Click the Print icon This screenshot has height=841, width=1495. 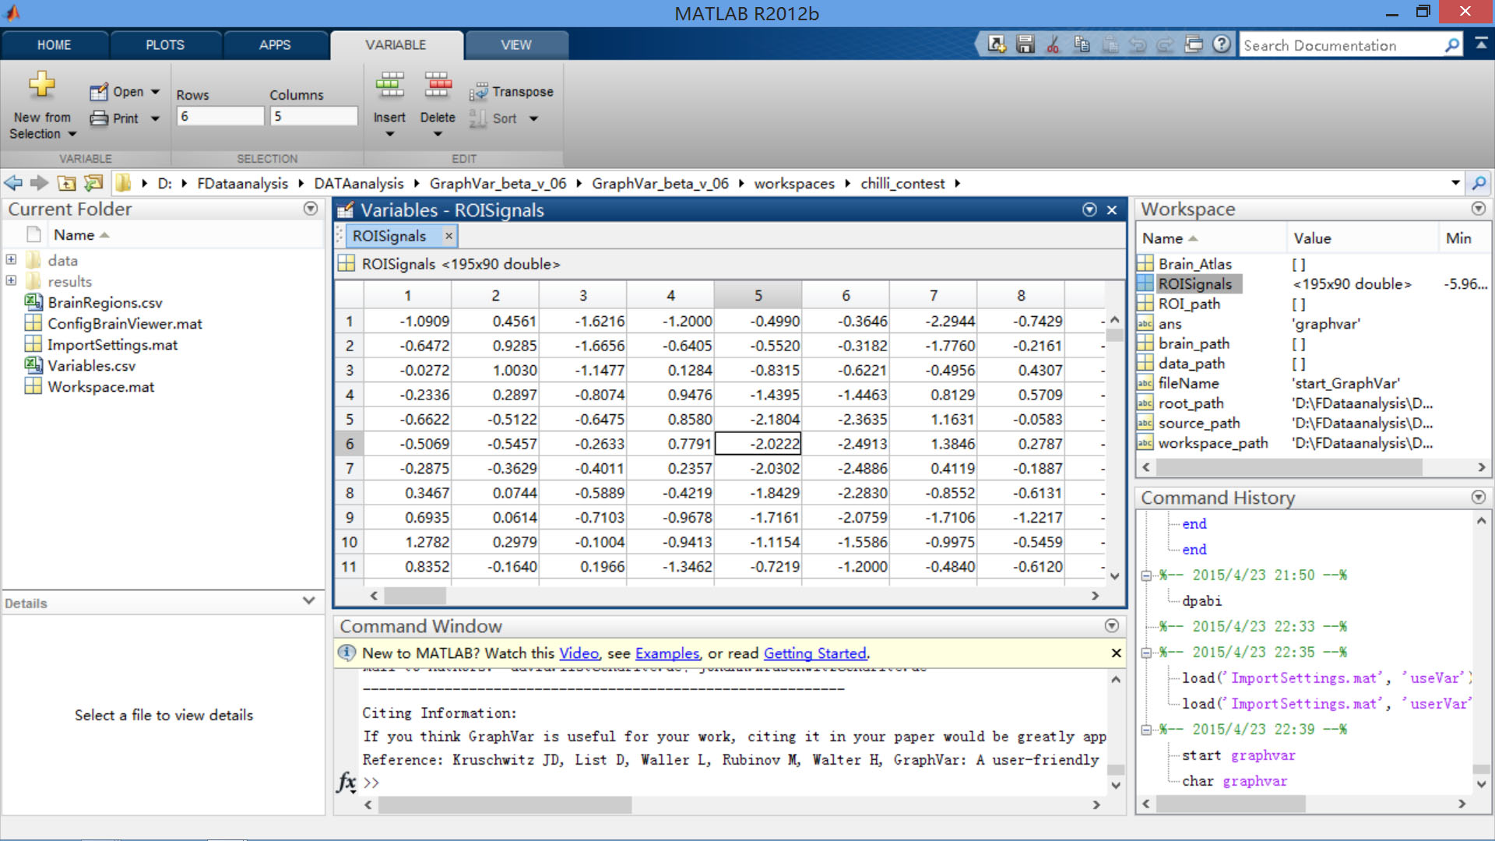99,118
